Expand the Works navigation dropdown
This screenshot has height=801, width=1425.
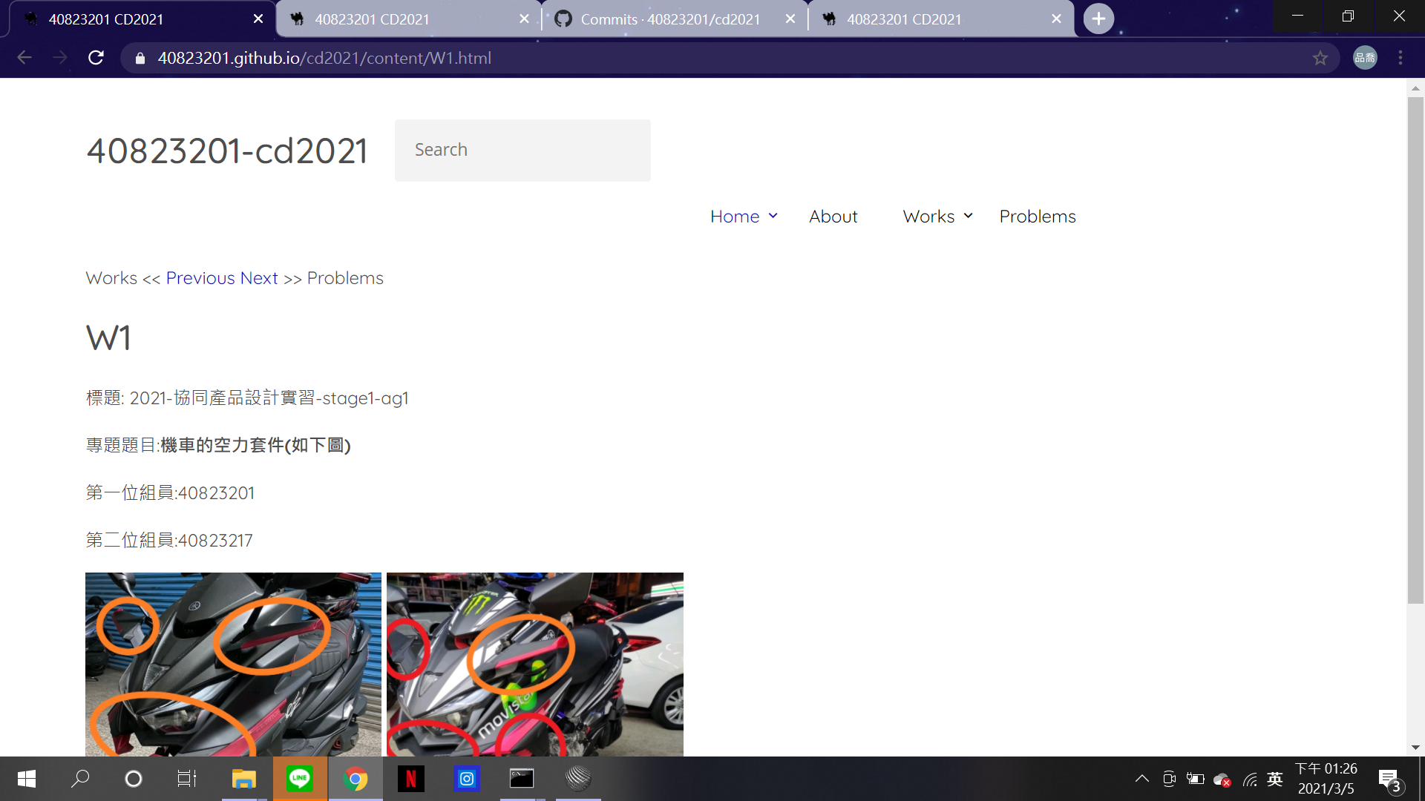(x=968, y=216)
